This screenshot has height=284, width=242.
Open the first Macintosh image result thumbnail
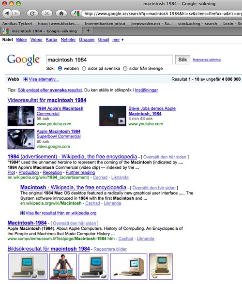click(28, 267)
